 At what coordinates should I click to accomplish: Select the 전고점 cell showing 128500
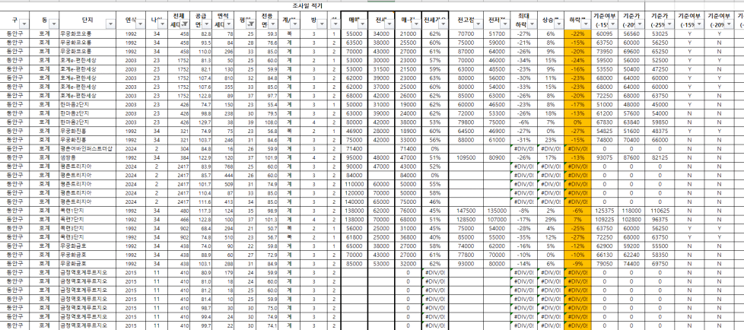click(465, 218)
